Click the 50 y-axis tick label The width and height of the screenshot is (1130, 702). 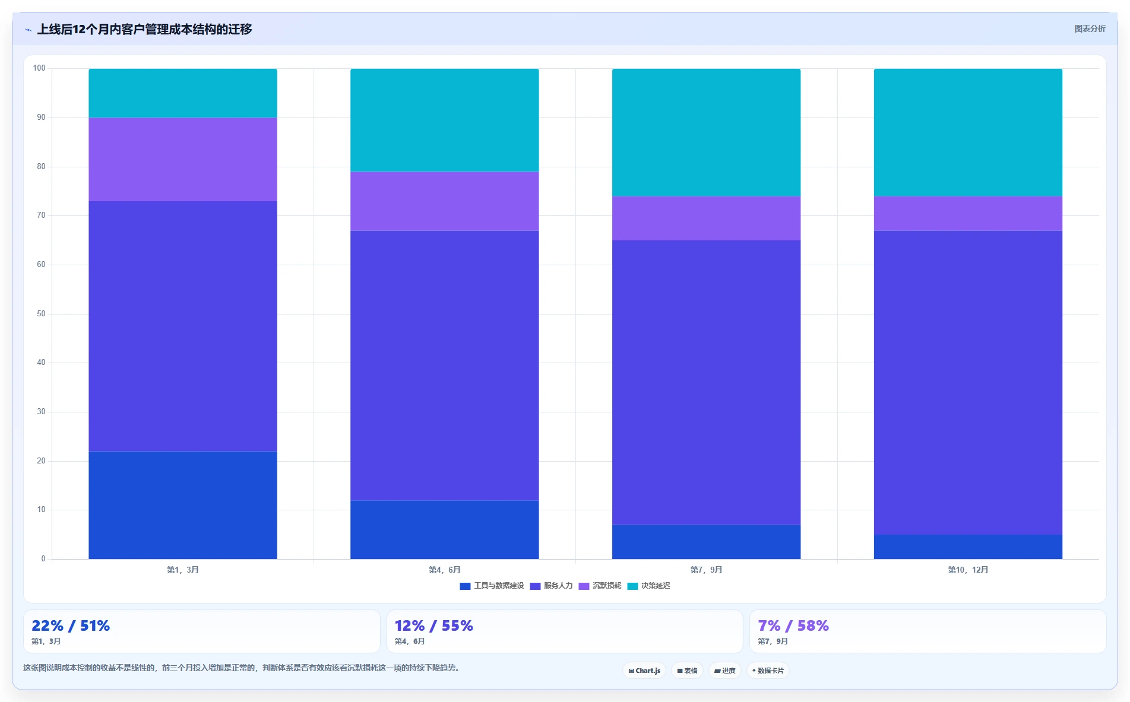pos(41,314)
